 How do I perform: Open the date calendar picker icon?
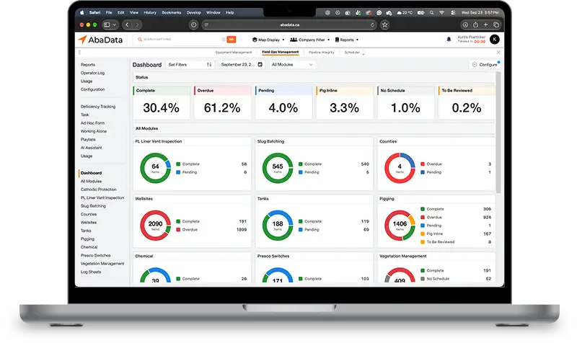click(x=260, y=64)
